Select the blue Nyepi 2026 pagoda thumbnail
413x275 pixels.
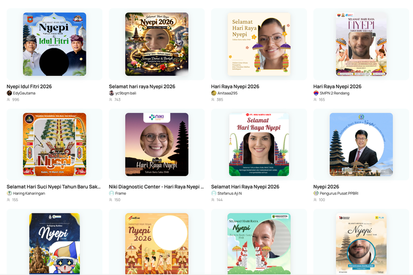click(361, 145)
